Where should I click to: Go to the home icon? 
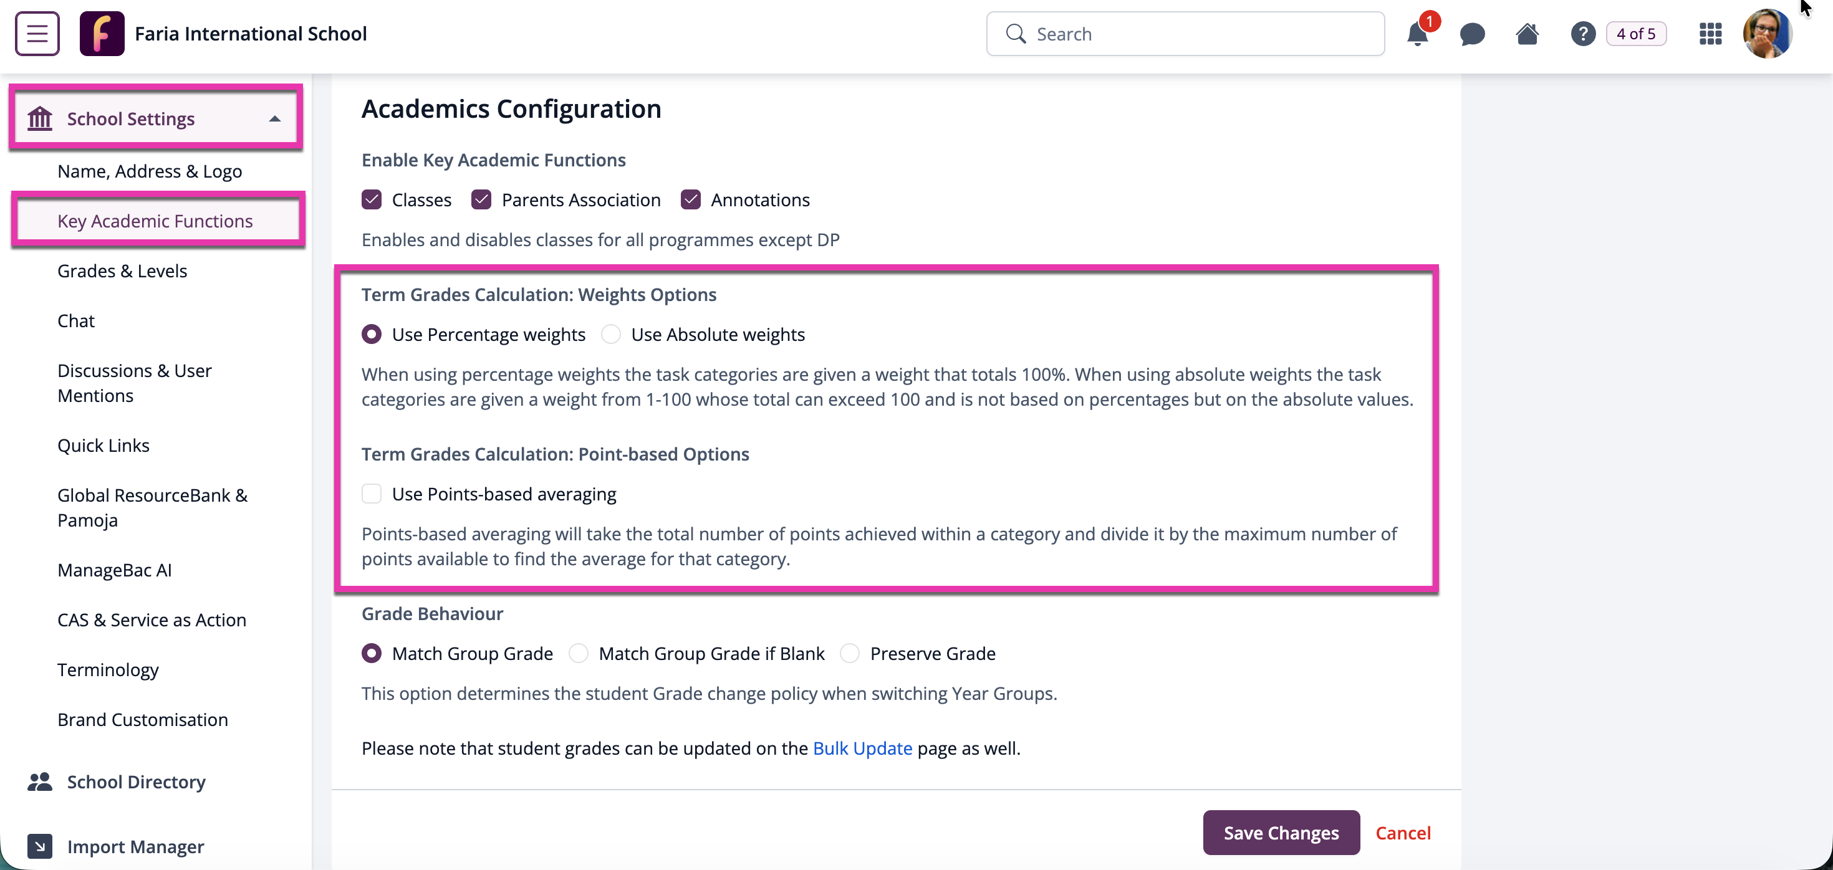1527,34
